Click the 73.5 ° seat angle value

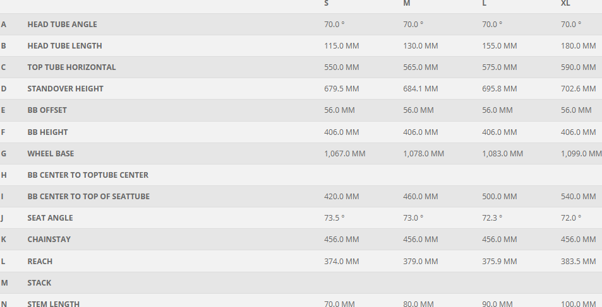[334, 218]
